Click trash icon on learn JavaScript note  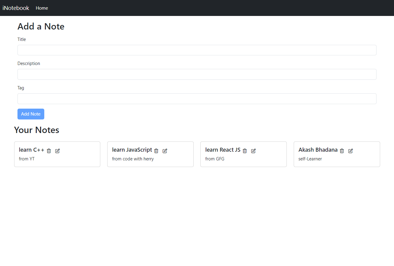point(156,151)
